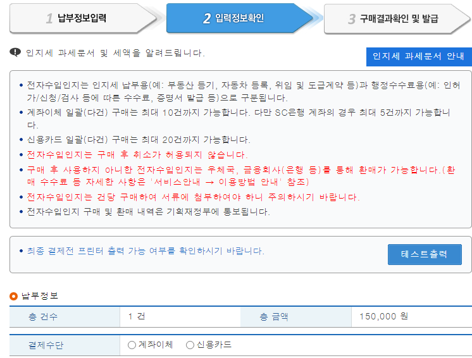Click the orange 납부정보 section bullet icon
The height and width of the screenshot is (358, 472).
[x=13, y=296]
